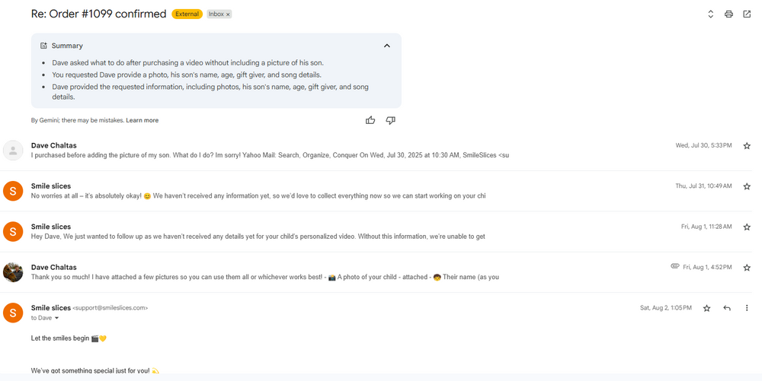
Task: Click the External label tag
Action: pos(187,14)
